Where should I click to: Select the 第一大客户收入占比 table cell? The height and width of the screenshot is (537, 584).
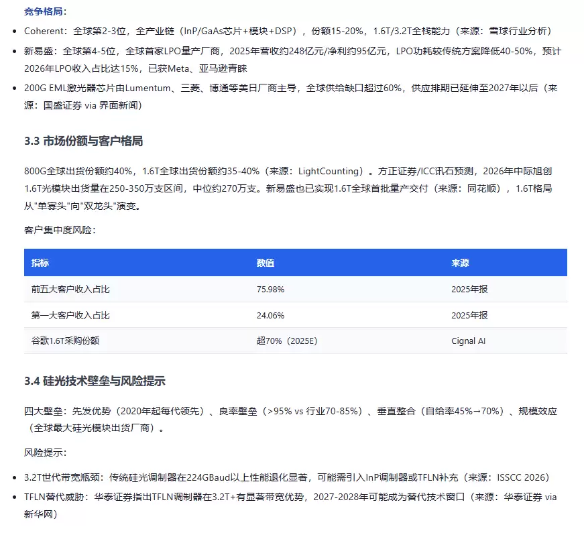(70, 315)
